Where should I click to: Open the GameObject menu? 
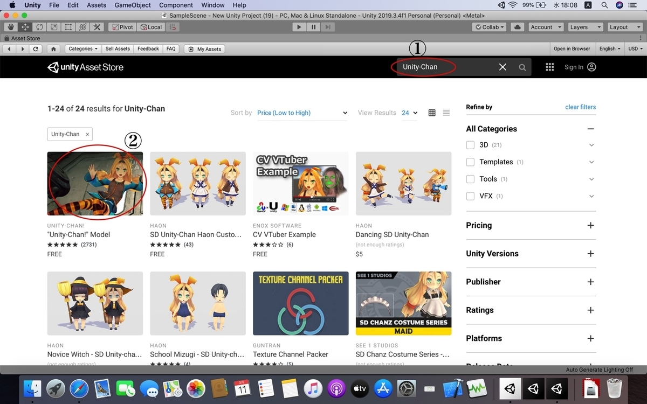click(x=133, y=5)
